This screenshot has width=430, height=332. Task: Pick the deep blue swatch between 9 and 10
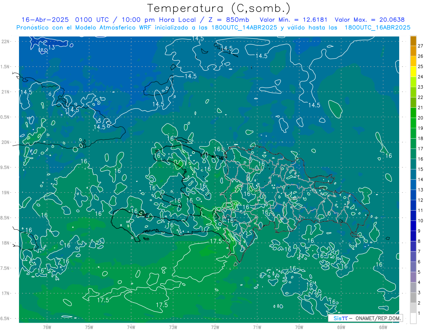[413, 226]
